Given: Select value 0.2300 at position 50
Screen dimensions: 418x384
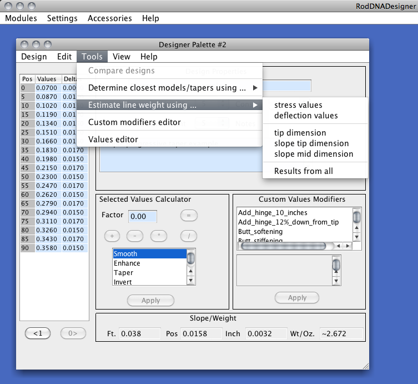Looking at the screenshot, I should 48,177.
